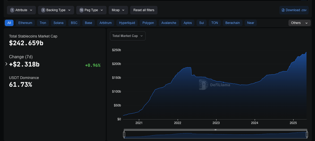
Task: Click the Attribute filter count badge
Action: (x=12, y=10)
